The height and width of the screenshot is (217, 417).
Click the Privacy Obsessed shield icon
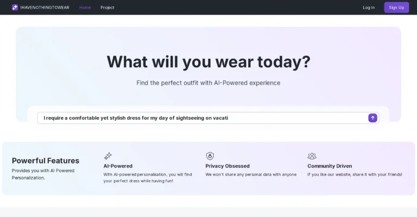click(x=210, y=156)
